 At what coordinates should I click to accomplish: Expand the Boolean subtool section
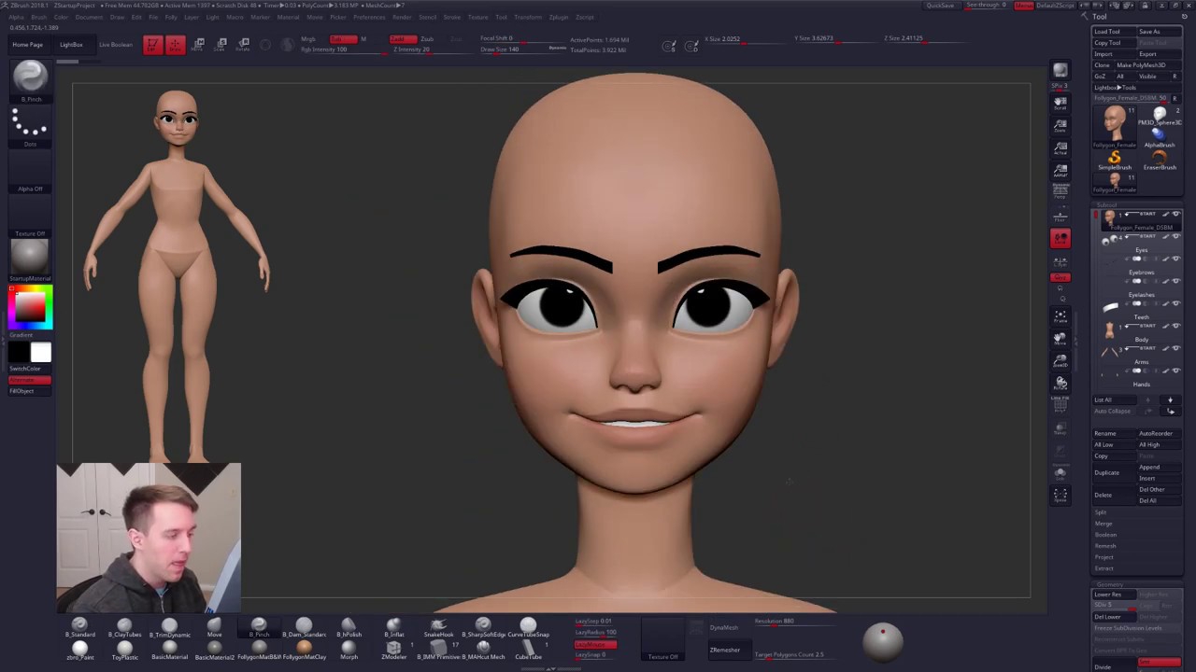tap(1105, 535)
